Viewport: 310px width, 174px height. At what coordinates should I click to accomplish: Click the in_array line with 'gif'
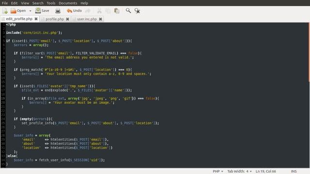pyautogui.click(x=90, y=99)
